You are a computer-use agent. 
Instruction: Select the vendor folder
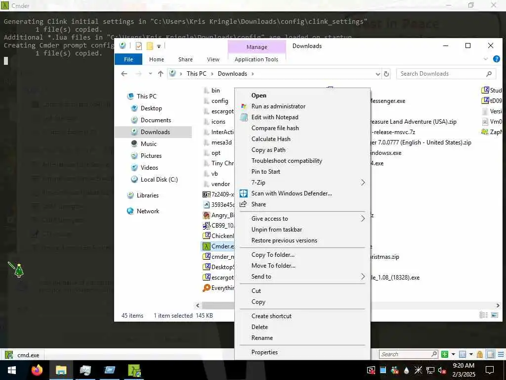pyautogui.click(x=221, y=184)
